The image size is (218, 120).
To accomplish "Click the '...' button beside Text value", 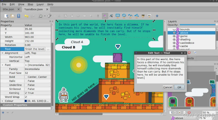I will [48, 49].
